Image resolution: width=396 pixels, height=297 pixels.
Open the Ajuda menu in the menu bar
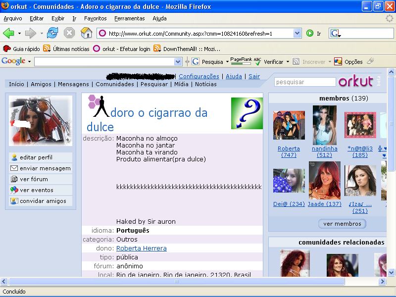159,18
